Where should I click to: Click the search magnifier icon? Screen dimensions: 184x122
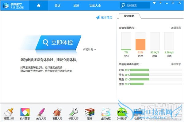click(x=123, y=5)
